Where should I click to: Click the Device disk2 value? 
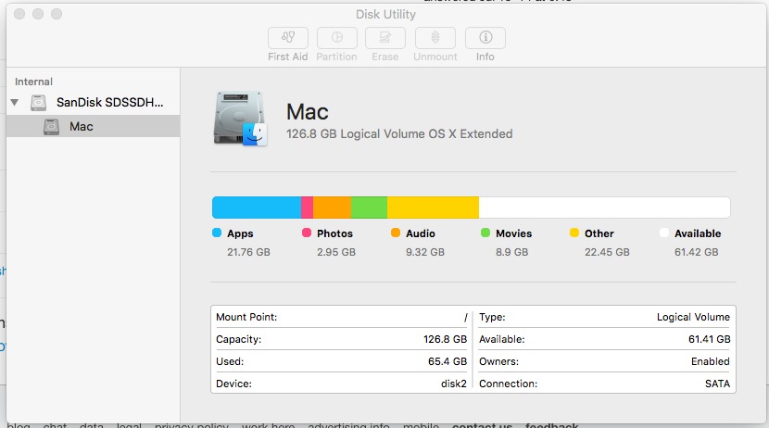tap(454, 384)
